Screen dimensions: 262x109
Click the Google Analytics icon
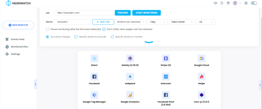130,95
